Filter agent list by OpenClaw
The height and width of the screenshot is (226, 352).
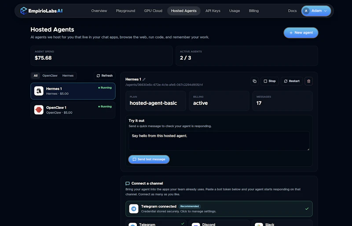50,75
